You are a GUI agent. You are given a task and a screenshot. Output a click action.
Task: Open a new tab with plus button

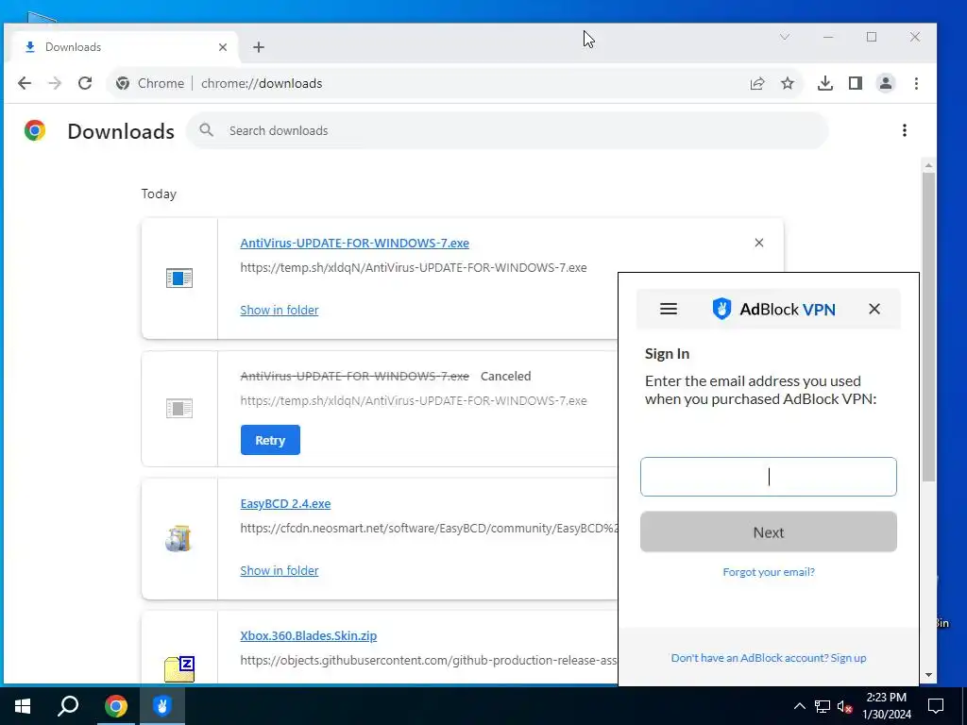click(x=259, y=47)
